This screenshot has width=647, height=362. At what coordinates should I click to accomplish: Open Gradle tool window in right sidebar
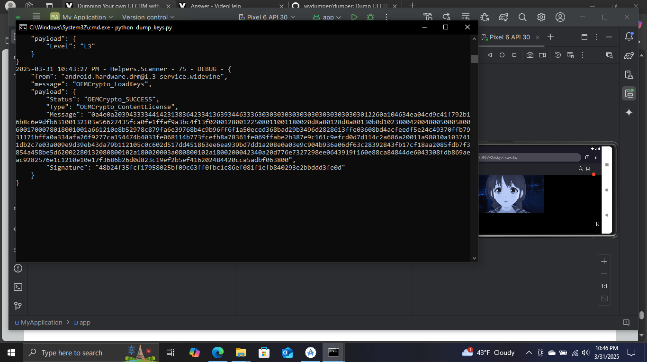click(x=629, y=55)
